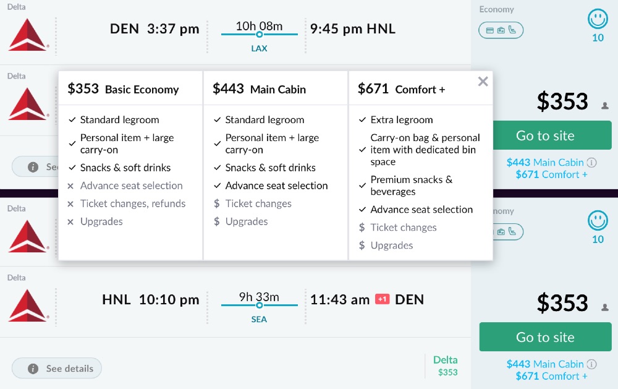Open top $671 Comfort + fare link

click(x=551, y=174)
